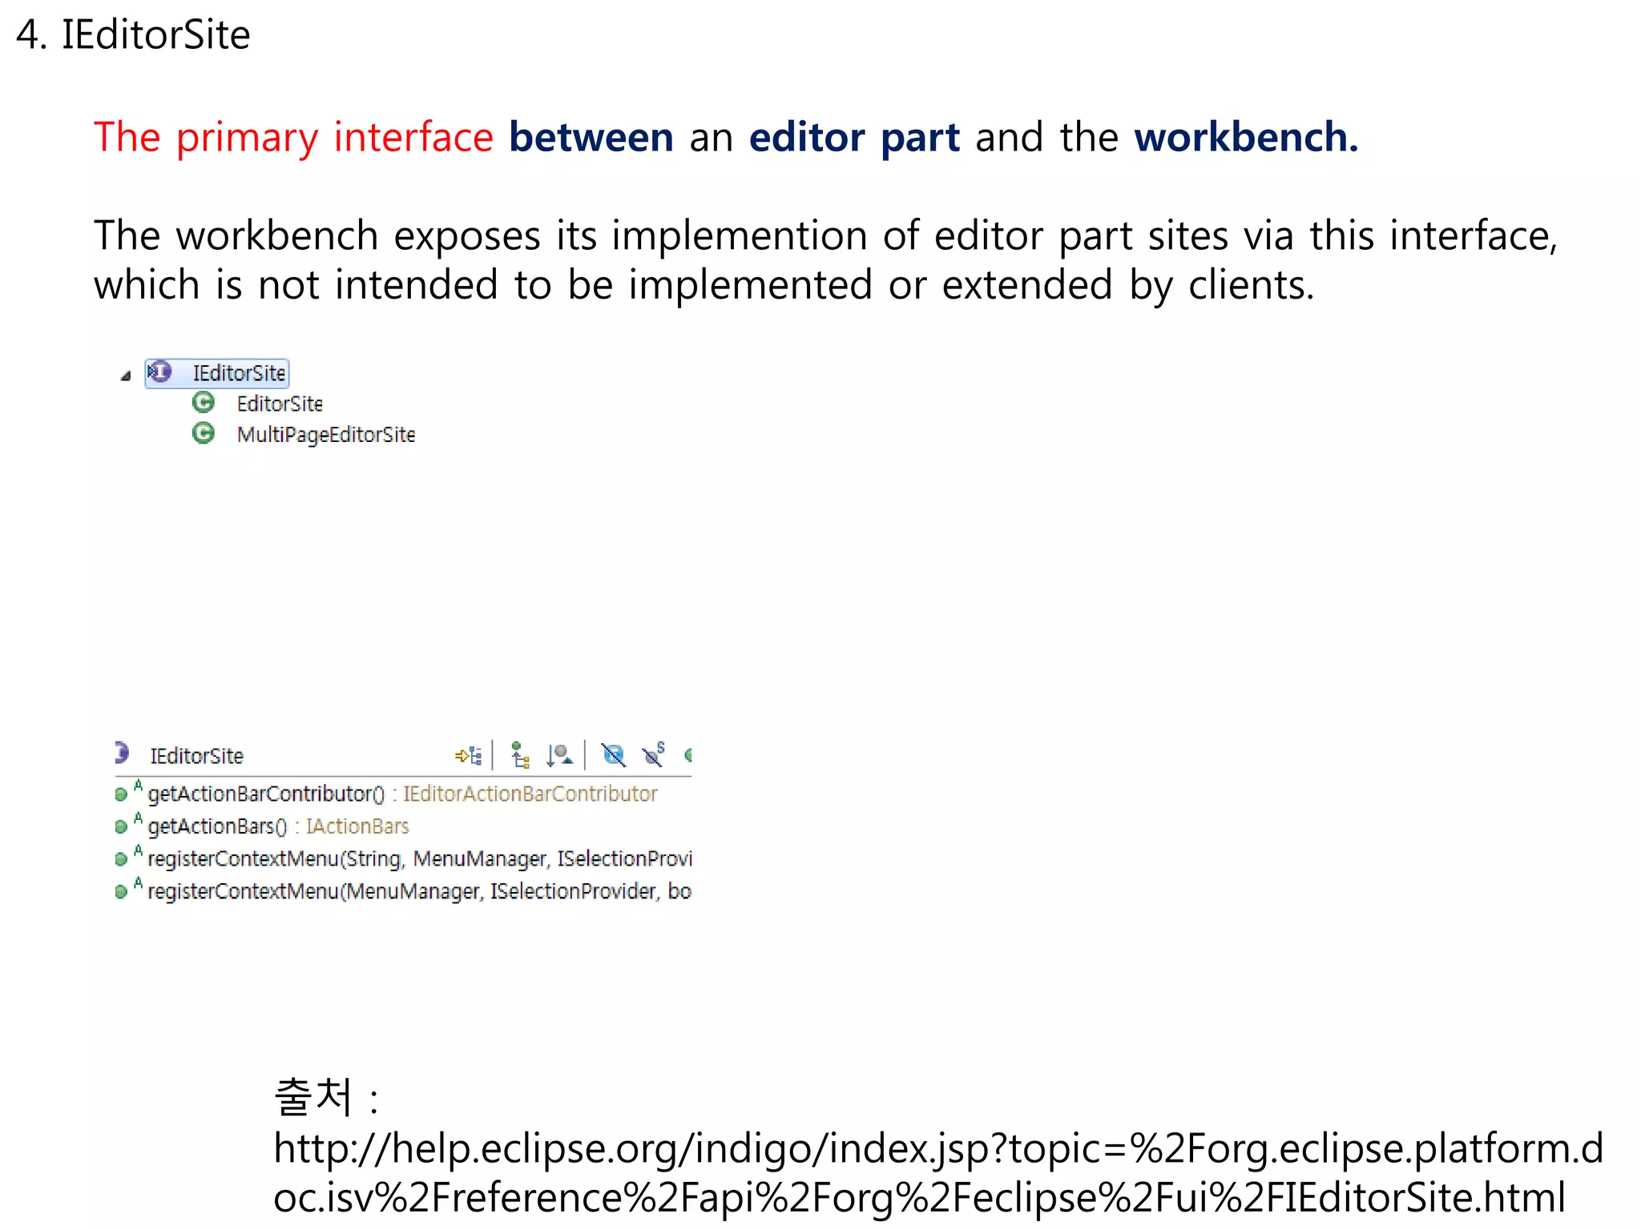Toggle Show All Inherited Members icon

click(x=520, y=755)
